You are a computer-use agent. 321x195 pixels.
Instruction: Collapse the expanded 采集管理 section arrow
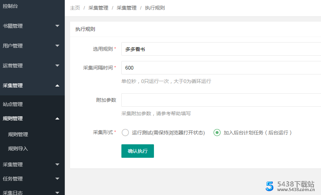pos(57,85)
